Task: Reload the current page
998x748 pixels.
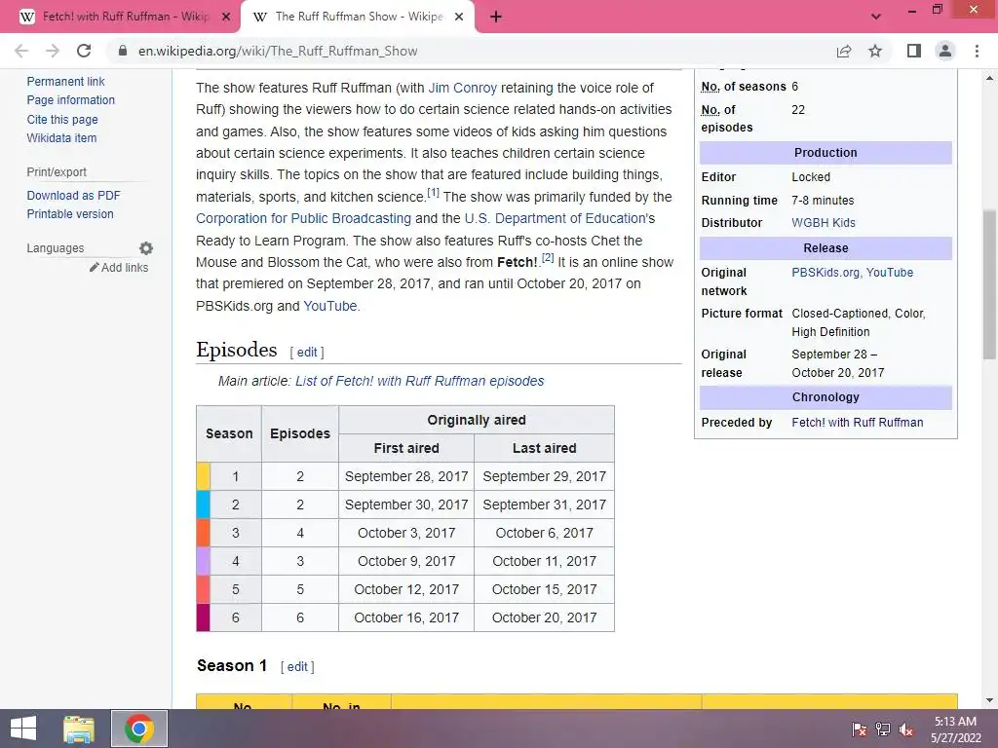Action: tap(84, 51)
